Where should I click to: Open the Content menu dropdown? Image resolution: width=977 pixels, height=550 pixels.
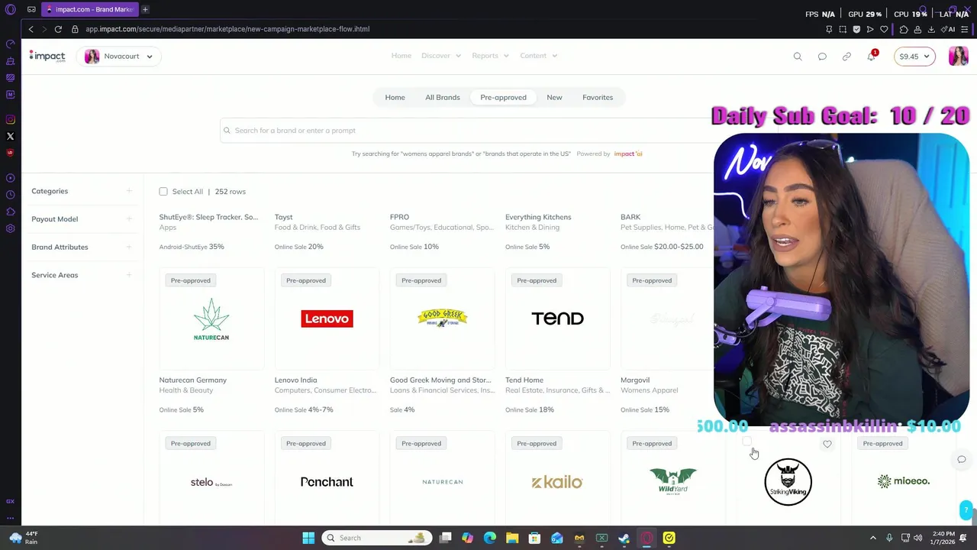(x=539, y=56)
